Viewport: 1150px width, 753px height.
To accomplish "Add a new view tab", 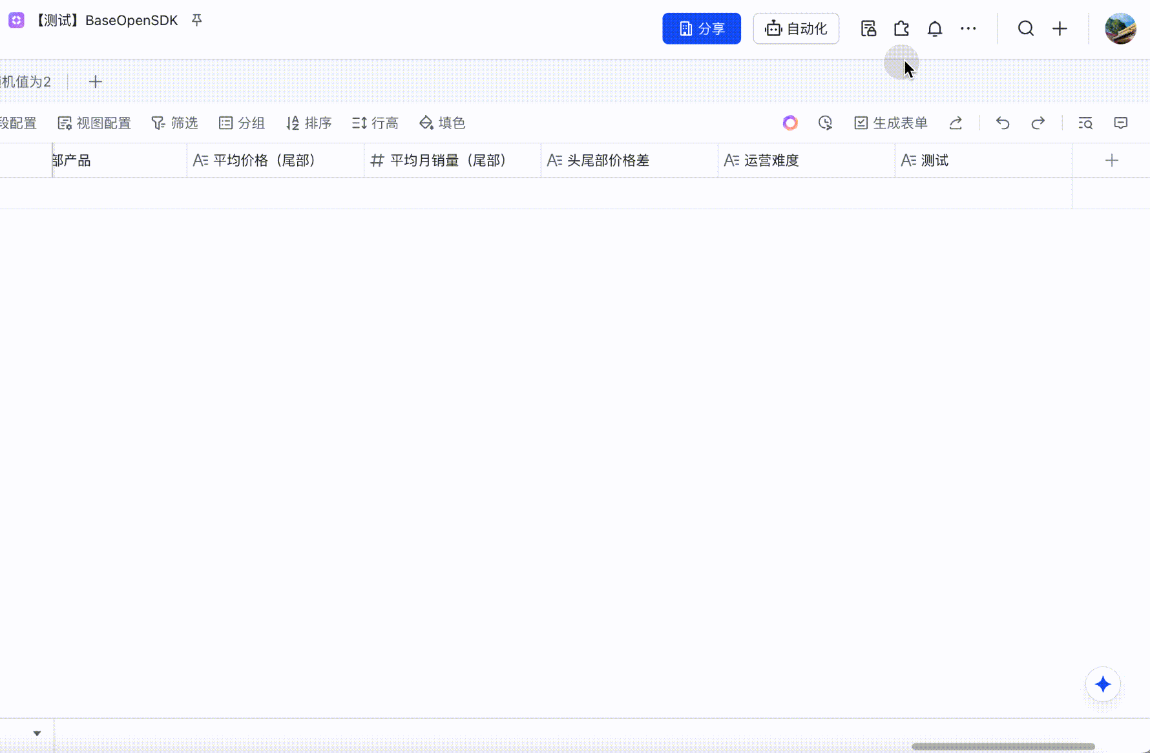I will 95,82.
